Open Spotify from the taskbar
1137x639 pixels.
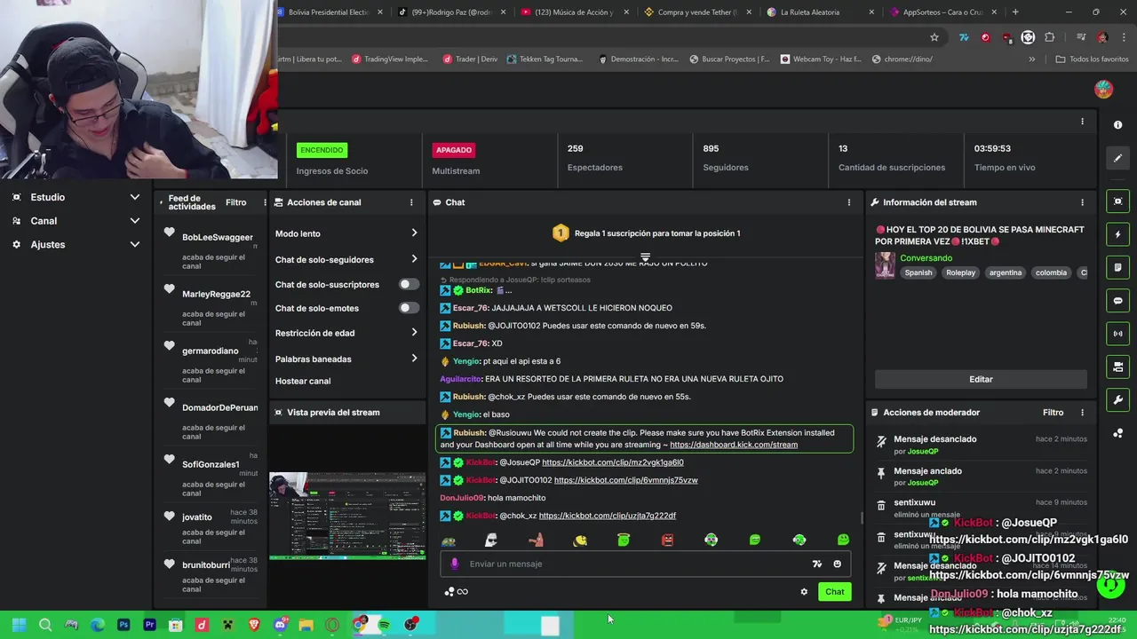pos(384,625)
